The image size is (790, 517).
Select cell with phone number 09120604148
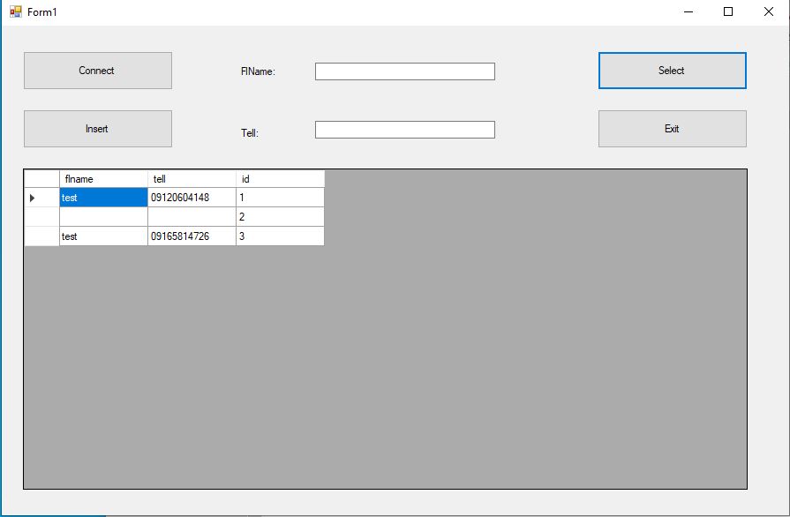pos(192,198)
